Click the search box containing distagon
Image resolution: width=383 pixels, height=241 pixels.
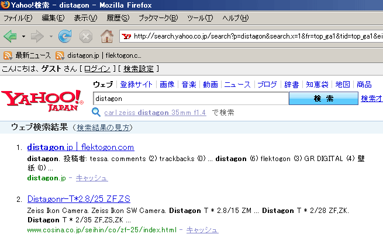[x=191, y=99]
